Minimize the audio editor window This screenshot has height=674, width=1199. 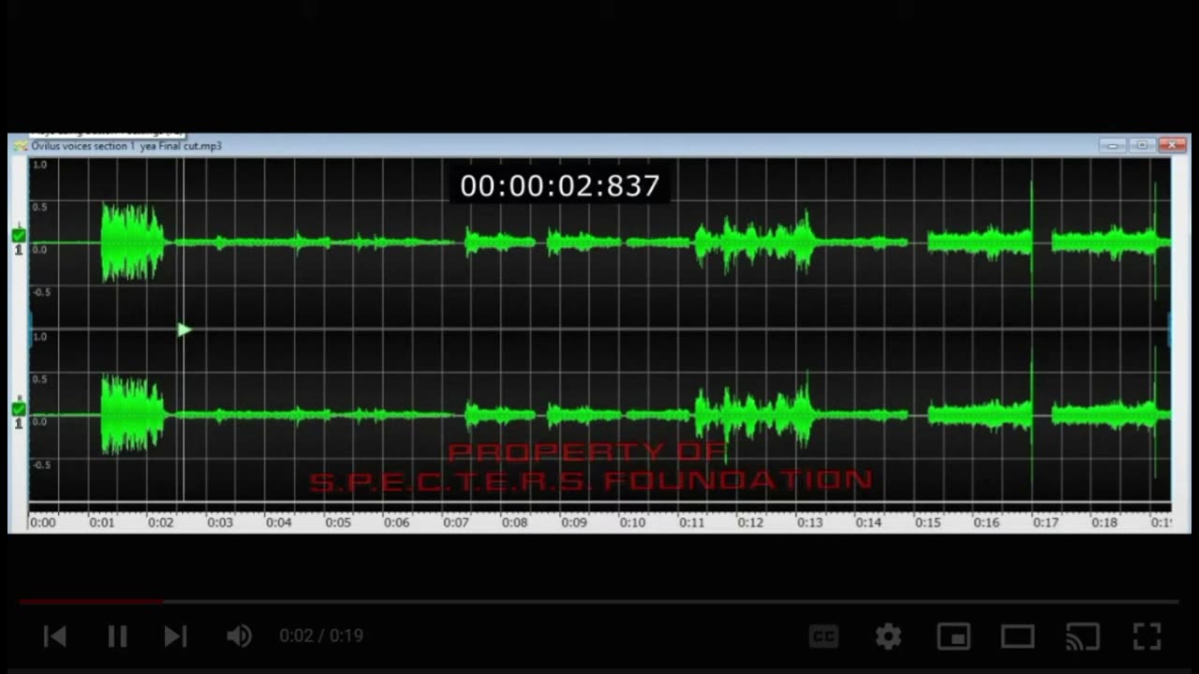coord(1113,145)
